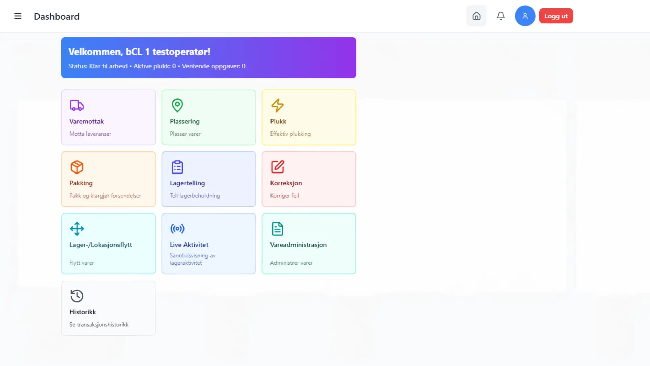Open notifications bell
The height and width of the screenshot is (366, 650).
pyautogui.click(x=501, y=16)
